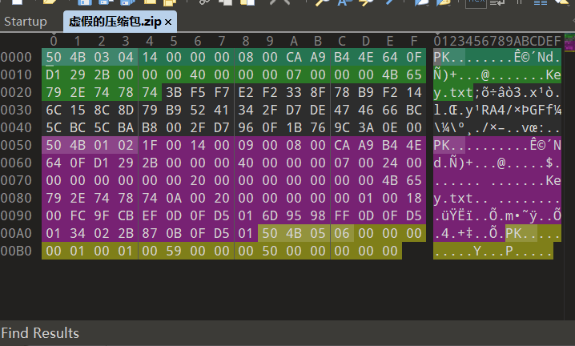Click the tab list scroll arrow at far right
The width and height of the screenshot is (575, 346).
click(573, 22)
